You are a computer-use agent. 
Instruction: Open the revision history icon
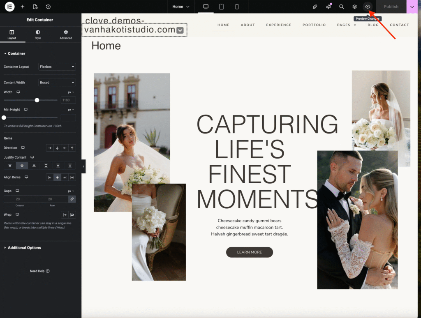48,7
